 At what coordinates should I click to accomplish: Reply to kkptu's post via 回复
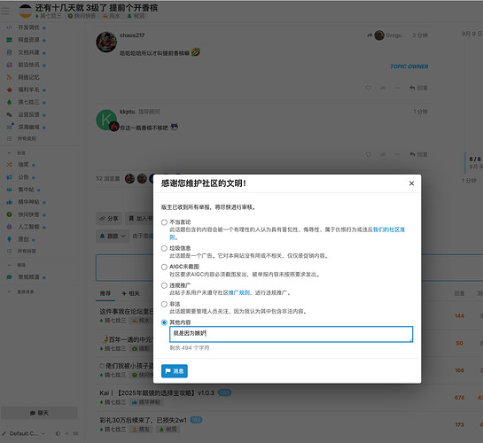[x=418, y=154]
